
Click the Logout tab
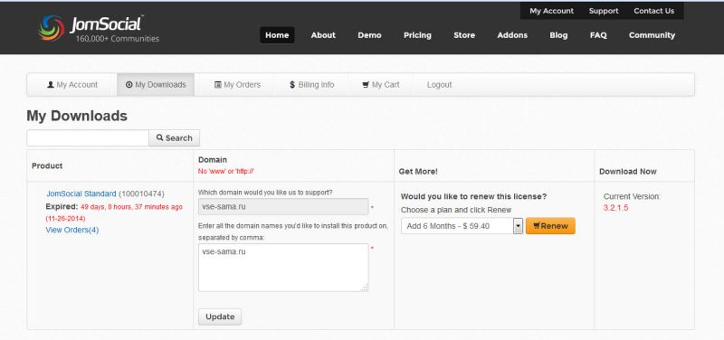tap(439, 85)
